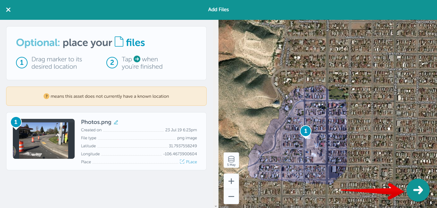This screenshot has width=437, height=208.
Task: Click the file icon in heading
Action: 119,42
